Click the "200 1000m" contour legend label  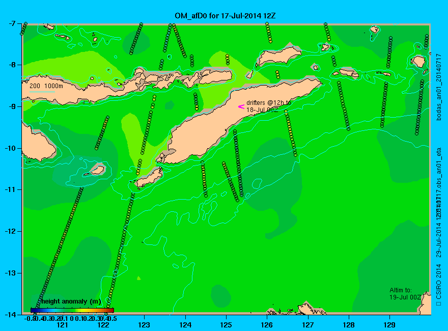[46, 86]
